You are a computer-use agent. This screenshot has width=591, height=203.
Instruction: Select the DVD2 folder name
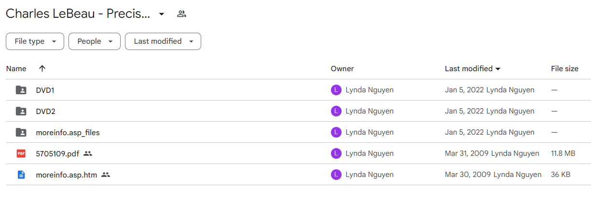(x=45, y=111)
